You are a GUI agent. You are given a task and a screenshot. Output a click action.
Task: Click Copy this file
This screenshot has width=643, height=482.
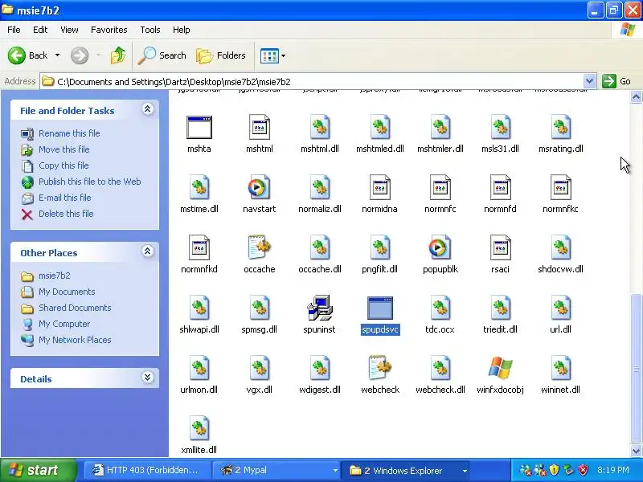63,165
